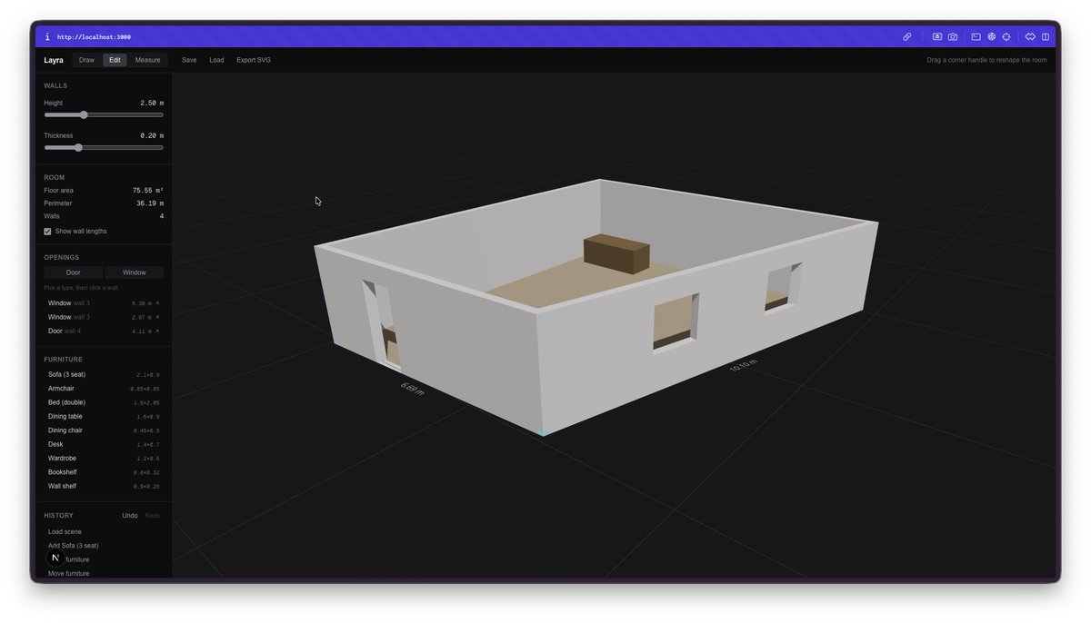Click Undo in History
This screenshot has width=1091, height=623.
click(130, 516)
